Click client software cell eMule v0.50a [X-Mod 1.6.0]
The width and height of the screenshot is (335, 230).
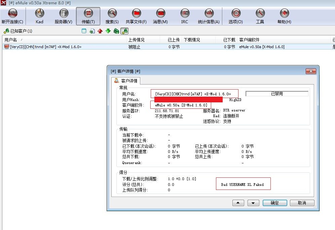click(x=262, y=47)
